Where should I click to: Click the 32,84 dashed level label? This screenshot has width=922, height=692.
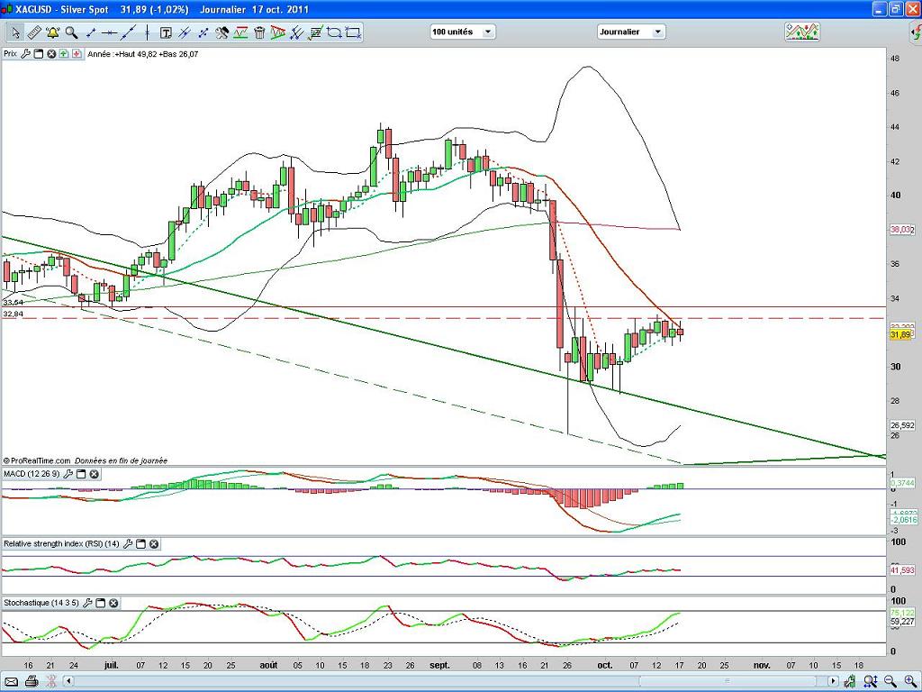[x=13, y=314]
